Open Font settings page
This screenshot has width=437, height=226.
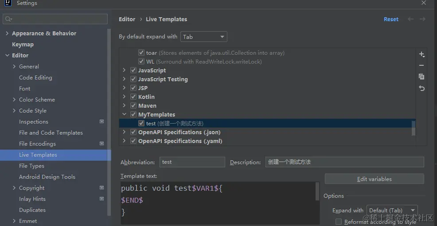[x=24, y=89]
